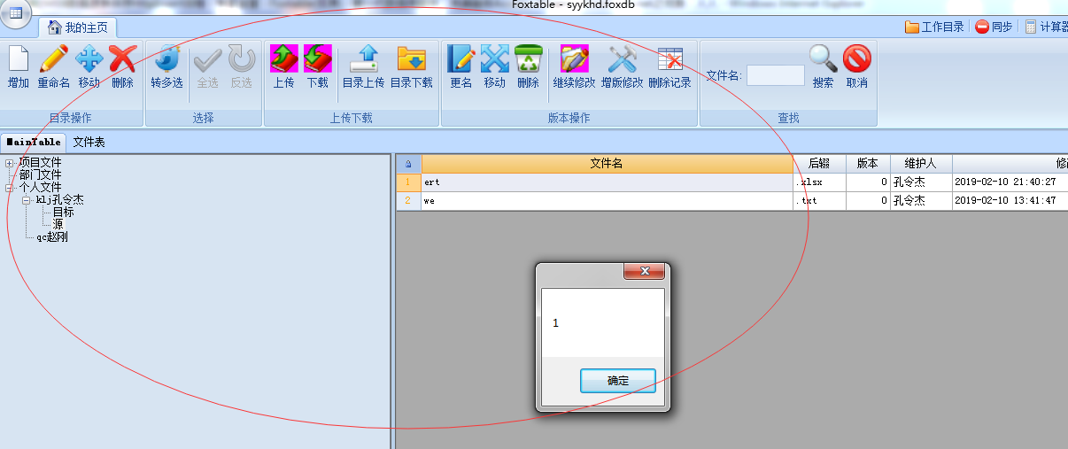Click the 继续修改 icon
1068x449 pixels.
(574, 58)
